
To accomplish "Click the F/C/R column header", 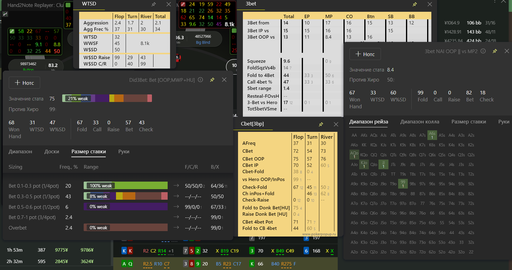I will click(x=191, y=167).
